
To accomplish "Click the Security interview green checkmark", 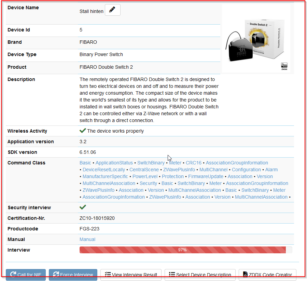I will coord(82,207).
